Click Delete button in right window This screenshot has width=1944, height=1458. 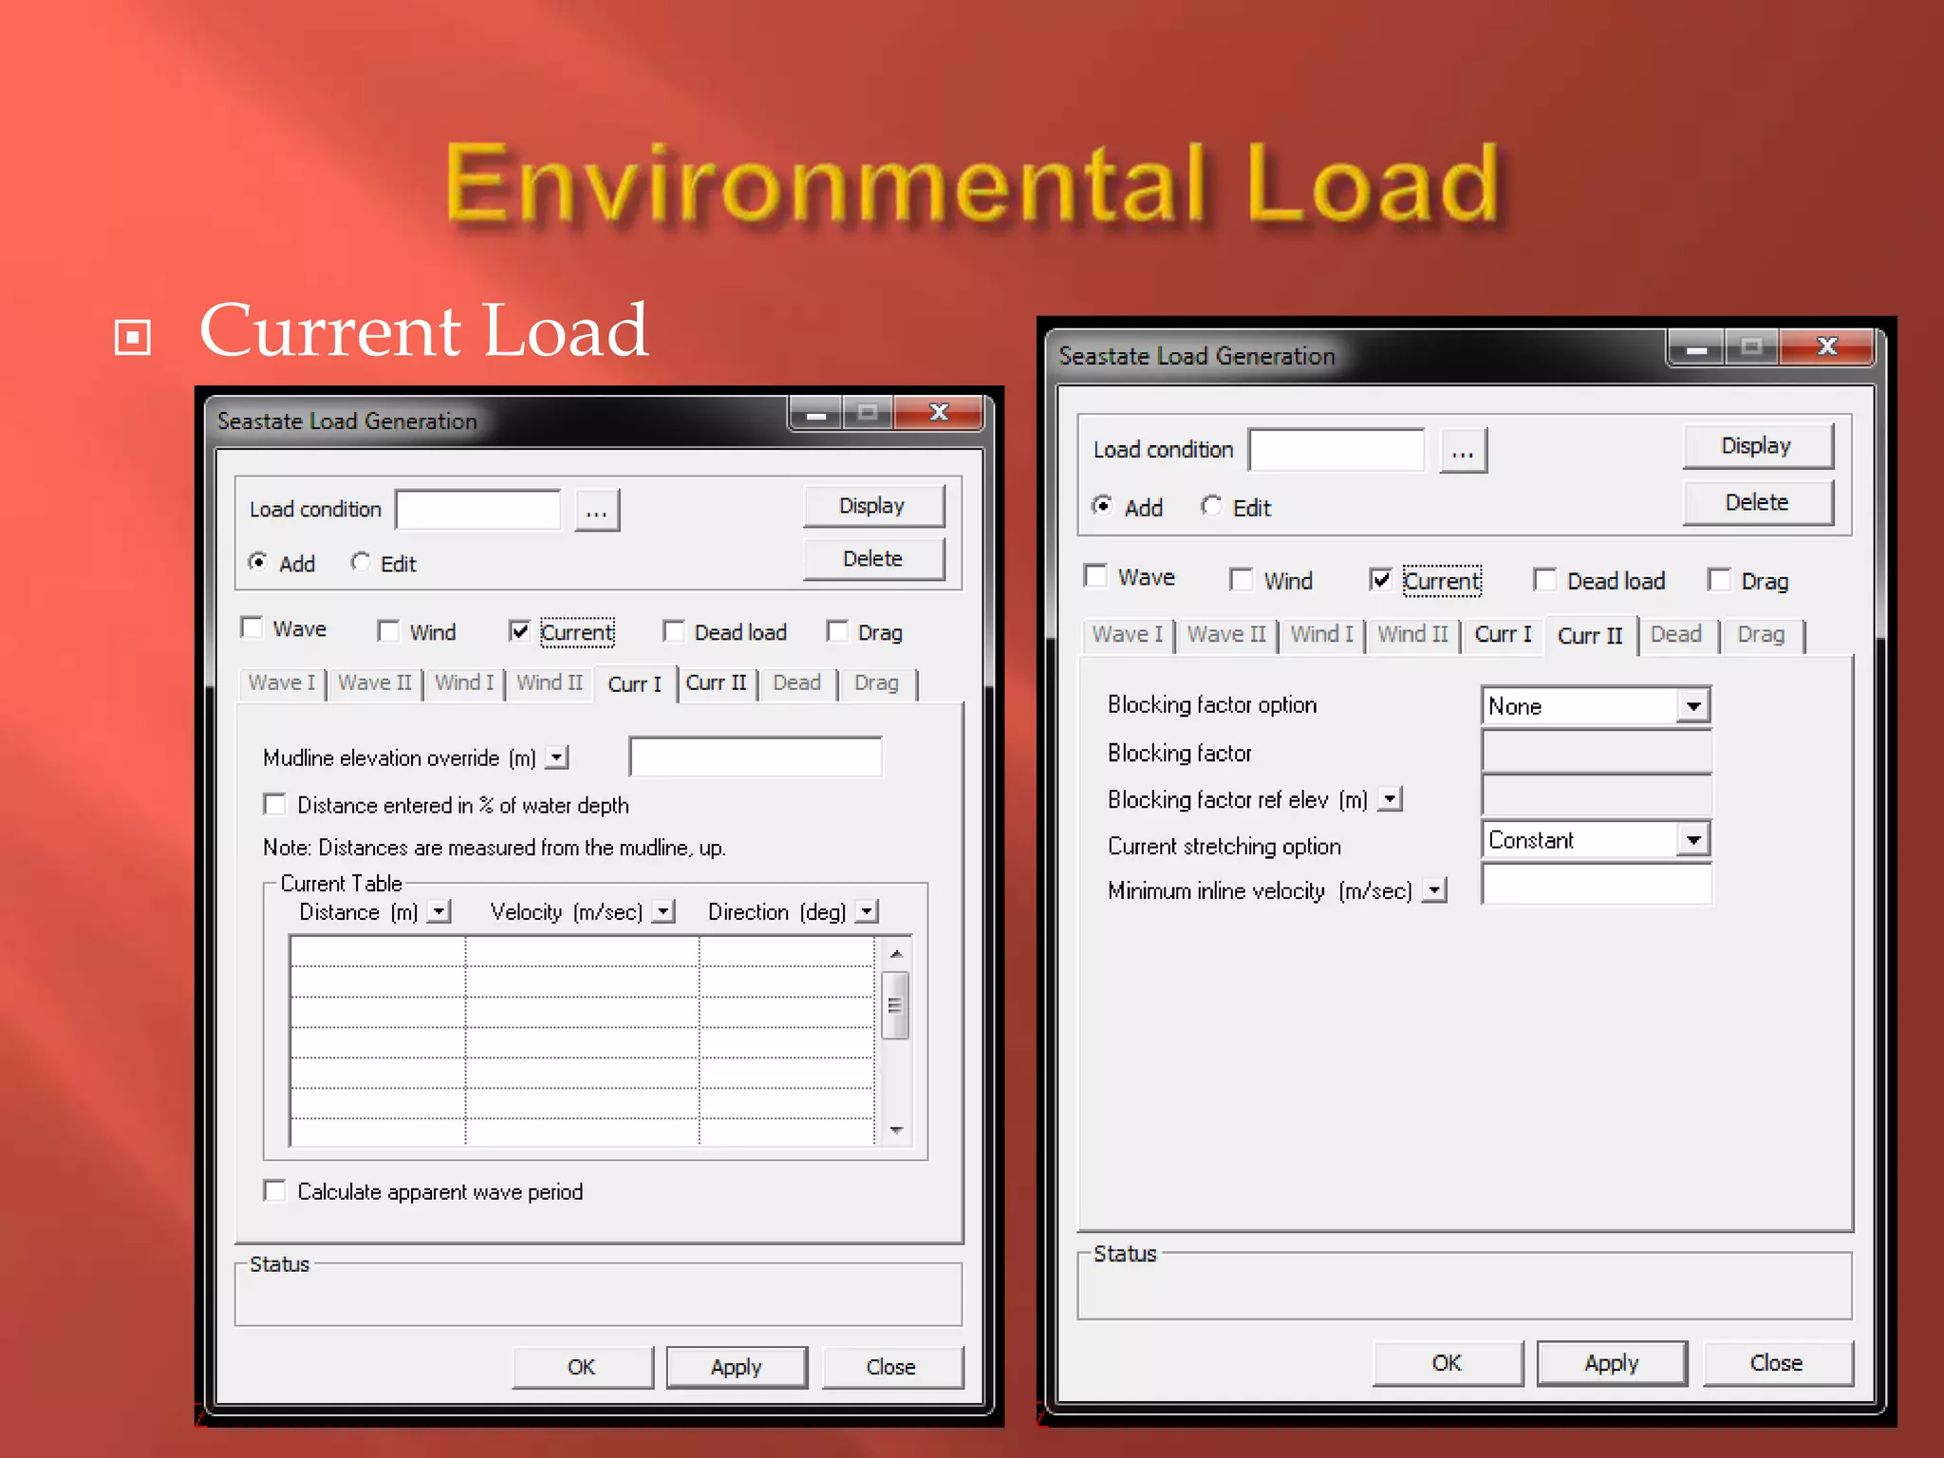coord(1757,502)
